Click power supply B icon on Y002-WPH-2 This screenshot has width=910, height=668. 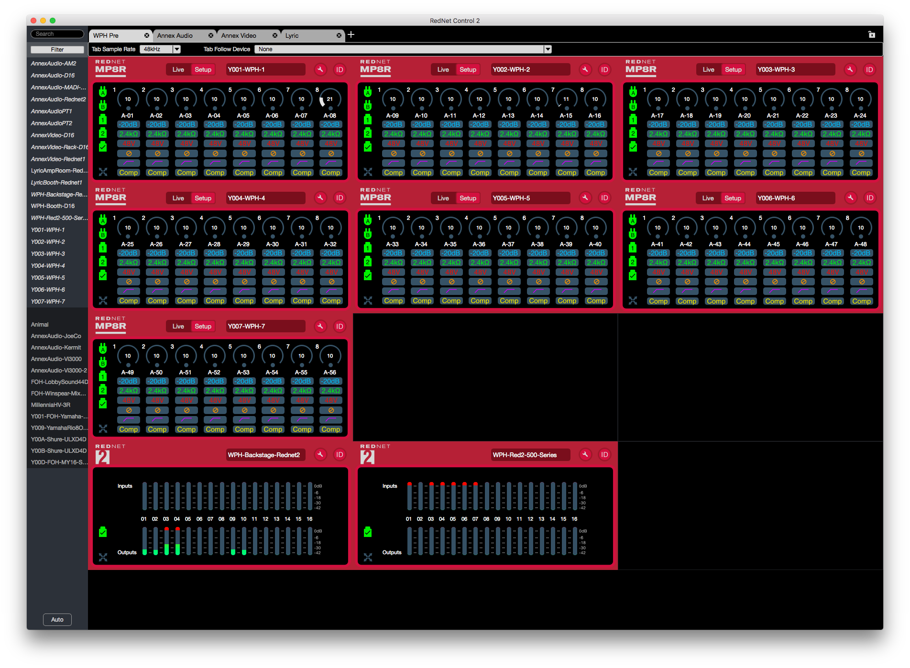[368, 105]
